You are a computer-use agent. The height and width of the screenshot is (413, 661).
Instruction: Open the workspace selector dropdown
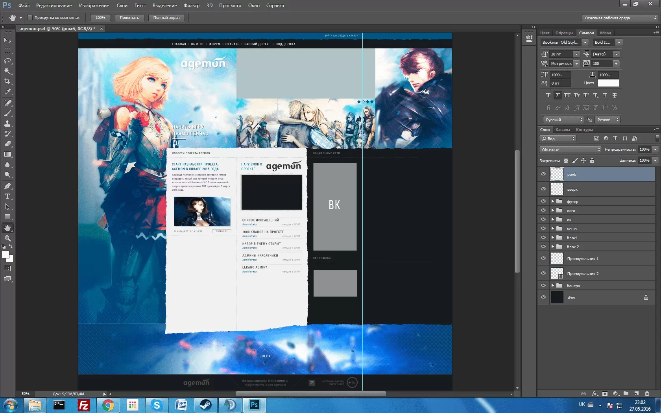point(620,18)
